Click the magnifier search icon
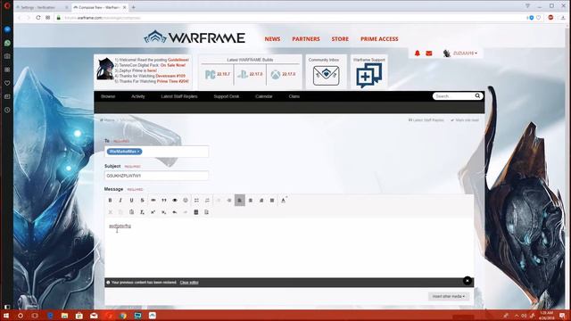The image size is (571, 321). point(477,95)
